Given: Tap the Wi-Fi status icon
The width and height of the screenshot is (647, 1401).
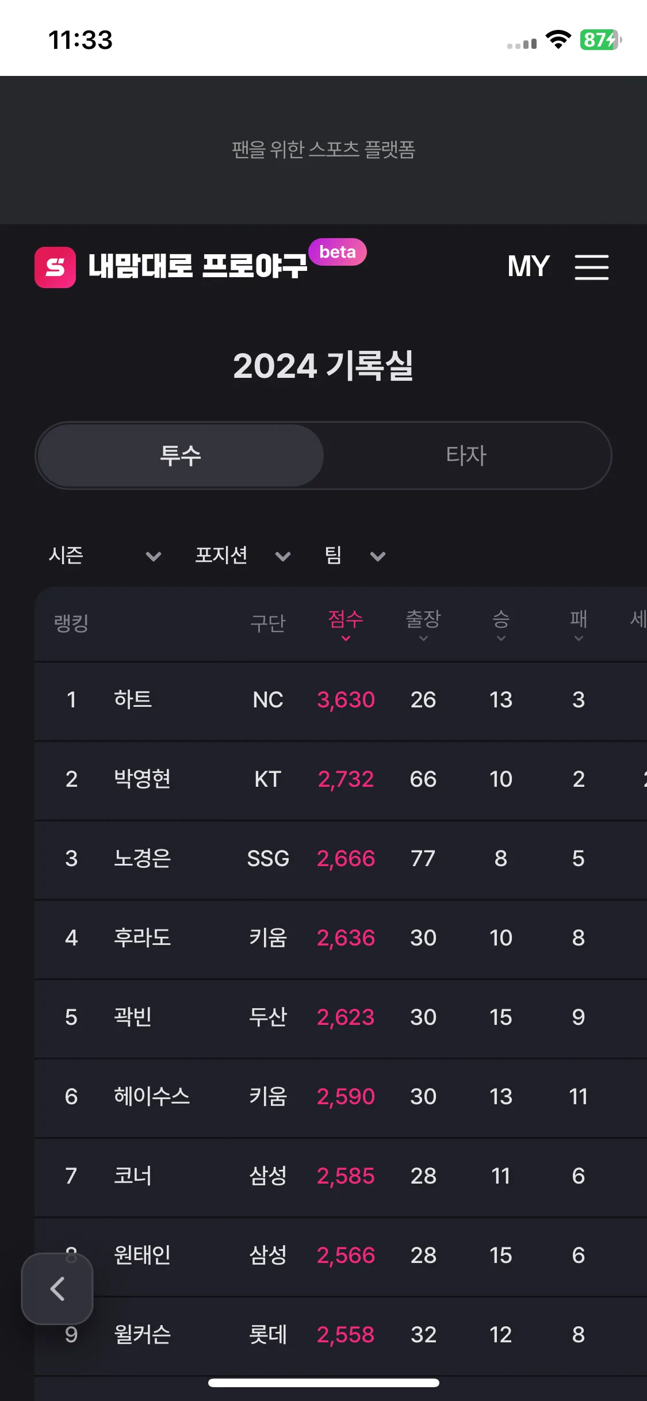Looking at the screenshot, I should click(x=558, y=40).
